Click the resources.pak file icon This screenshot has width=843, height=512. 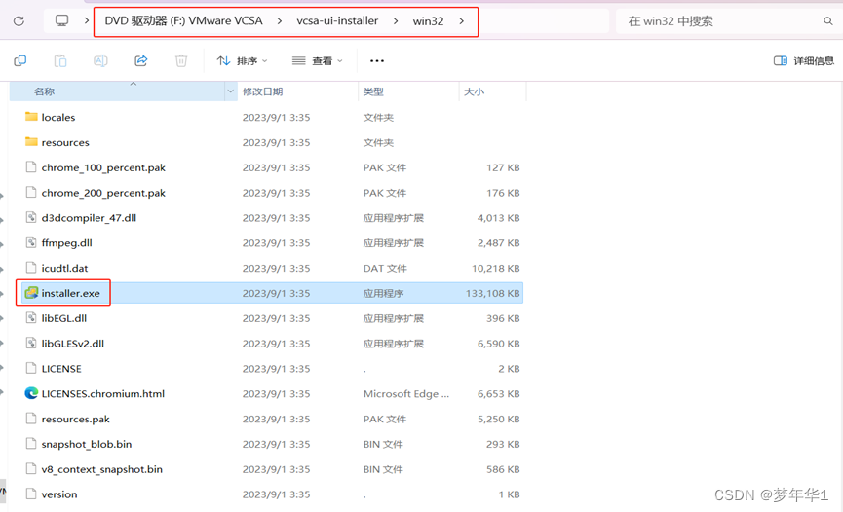(x=31, y=419)
